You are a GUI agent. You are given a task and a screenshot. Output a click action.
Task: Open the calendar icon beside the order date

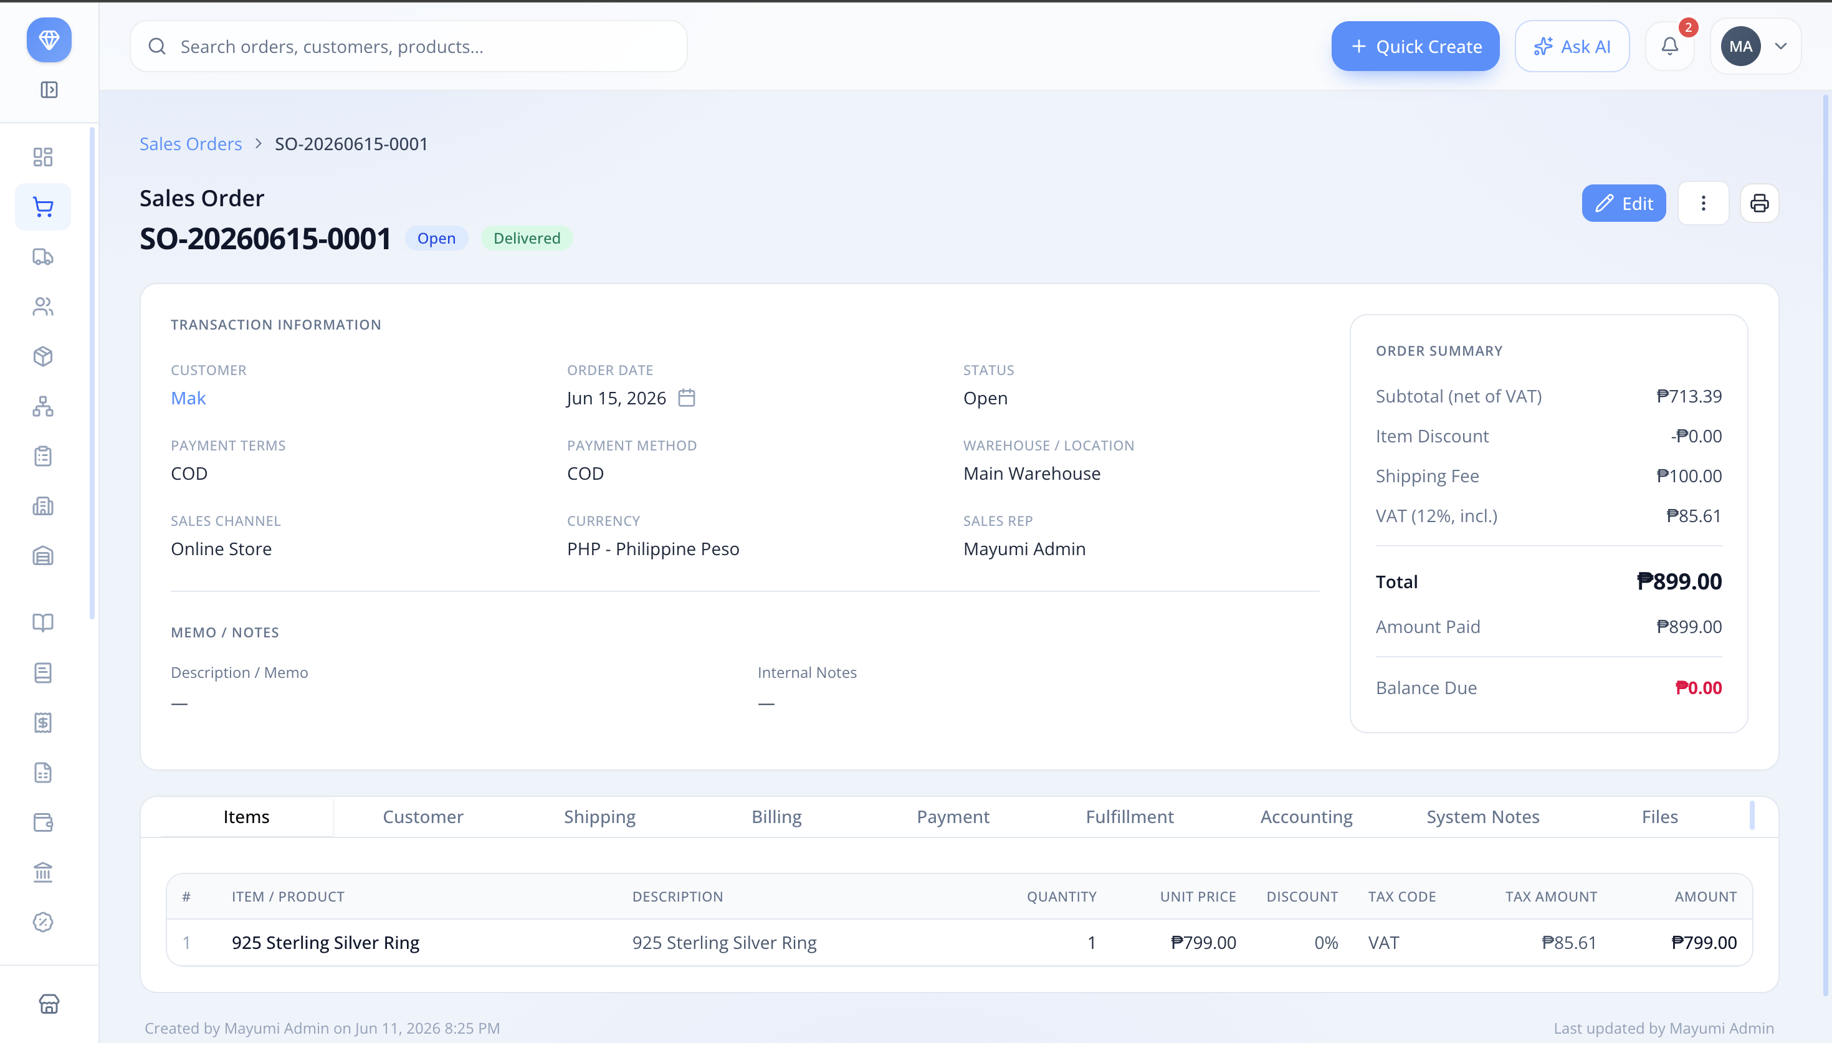686,398
